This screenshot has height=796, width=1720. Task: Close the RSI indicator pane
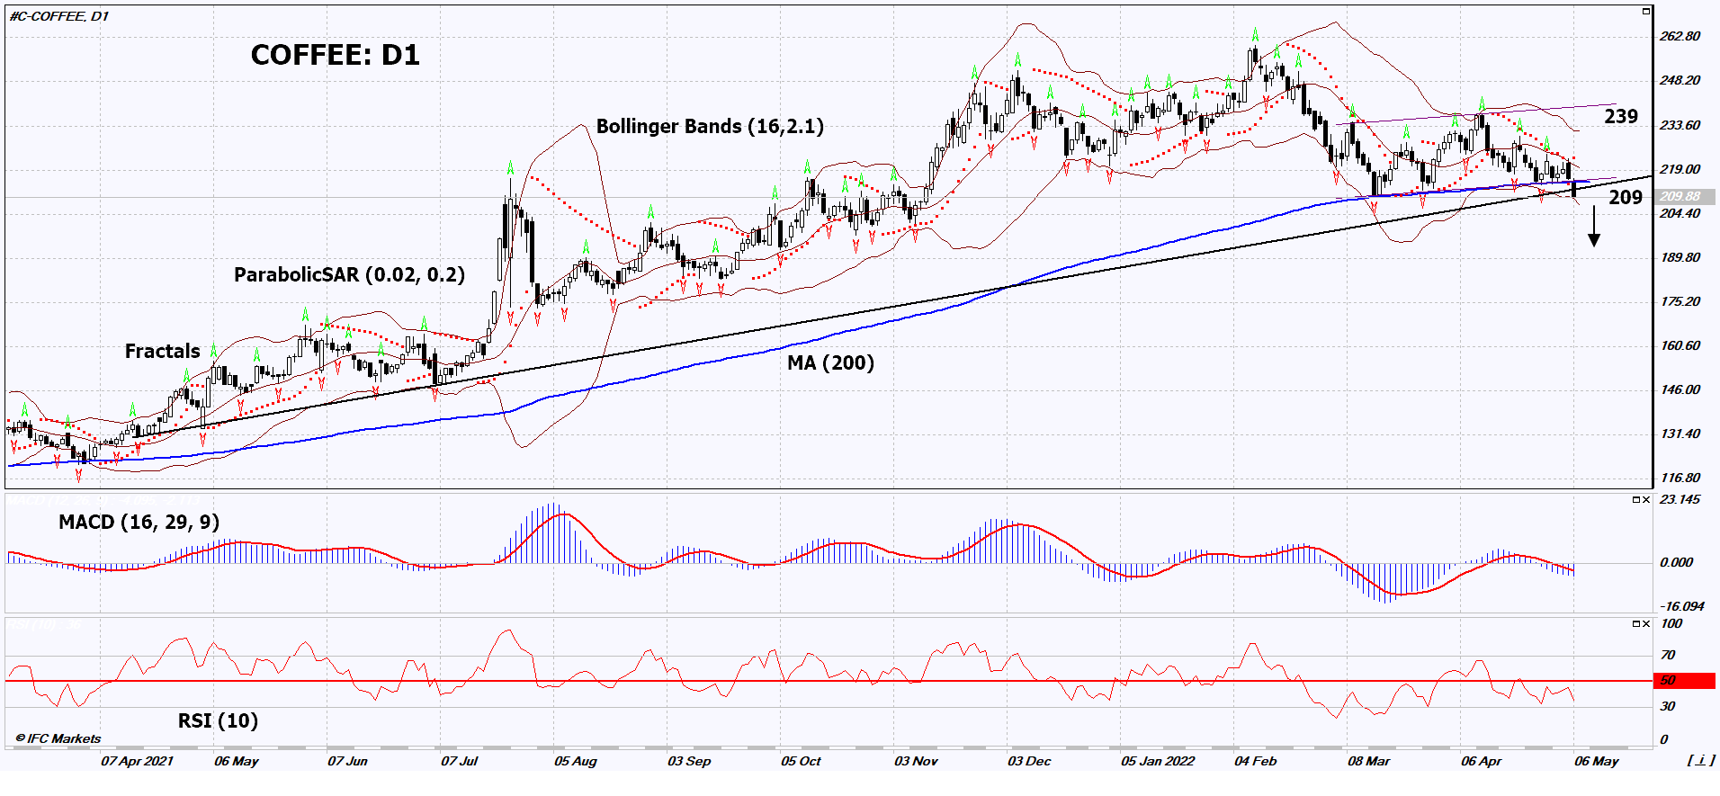pos(1646,624)
